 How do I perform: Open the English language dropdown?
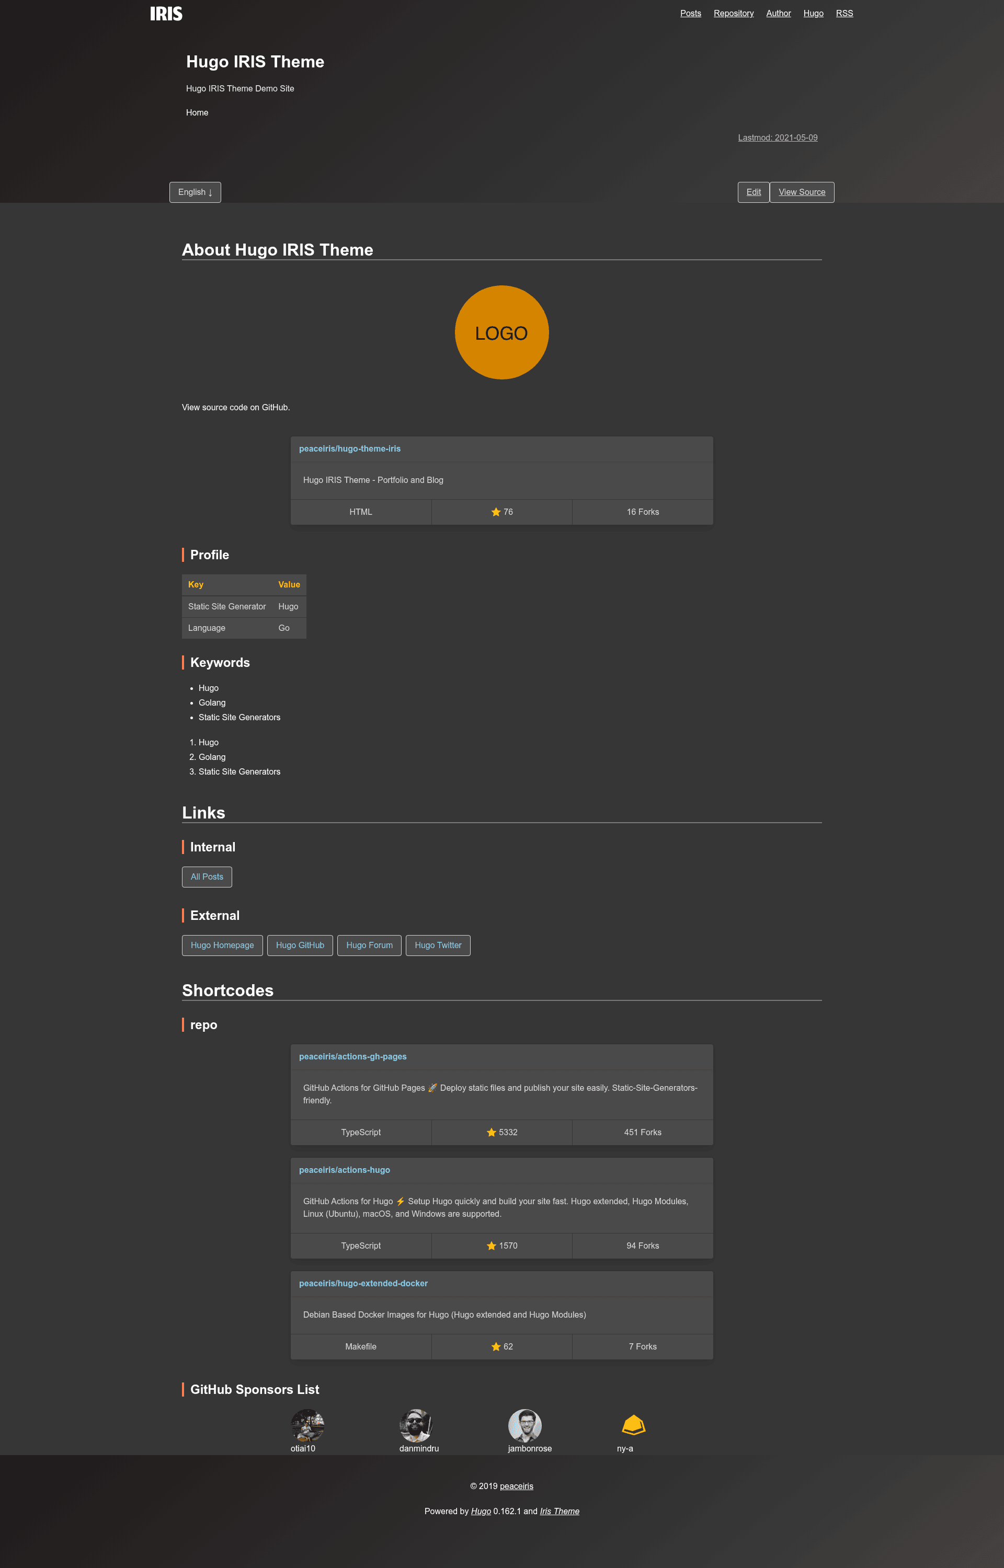(195, 192)
